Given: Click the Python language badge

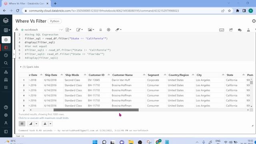Looking at the screenshot, I should click(x=55, y=21).
